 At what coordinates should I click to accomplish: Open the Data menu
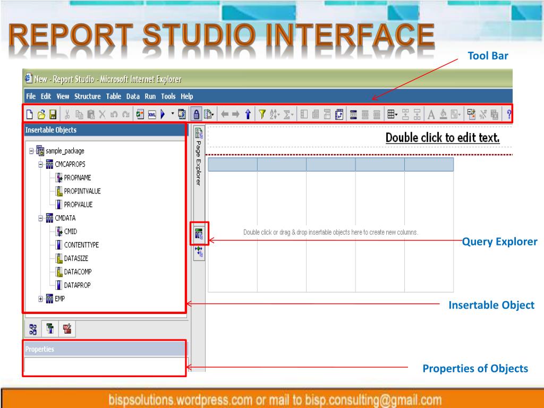(x=133, y=96)
